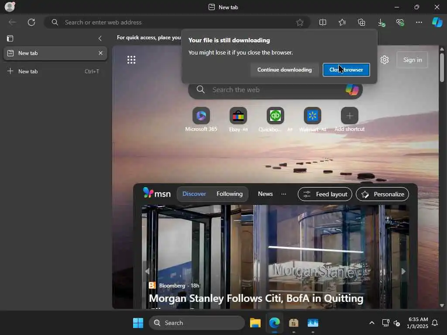
Task: Open Collections panel
Action: (361, 22)
